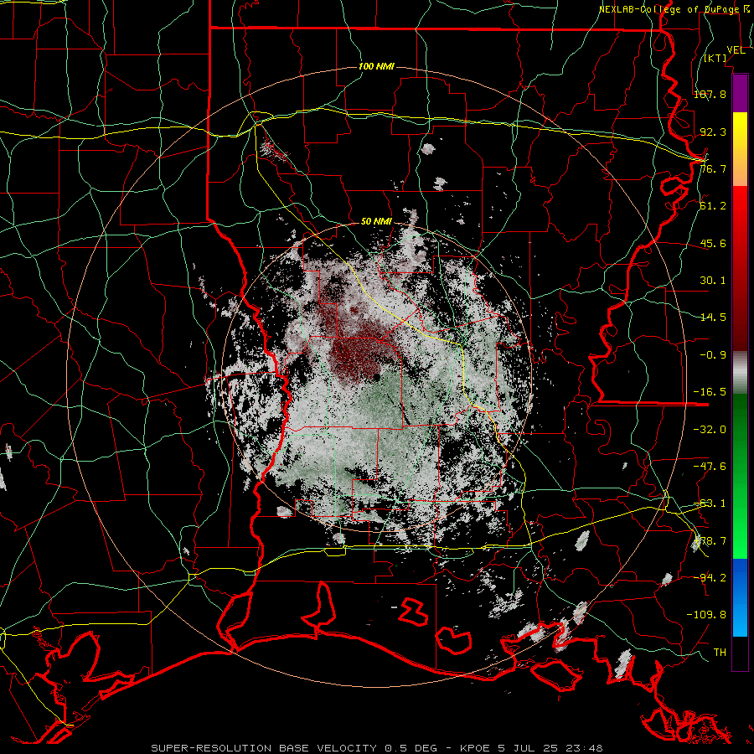754x754 pixels.
Task: Click the 45.6 velocity scale value
Action: pos(713,243)
